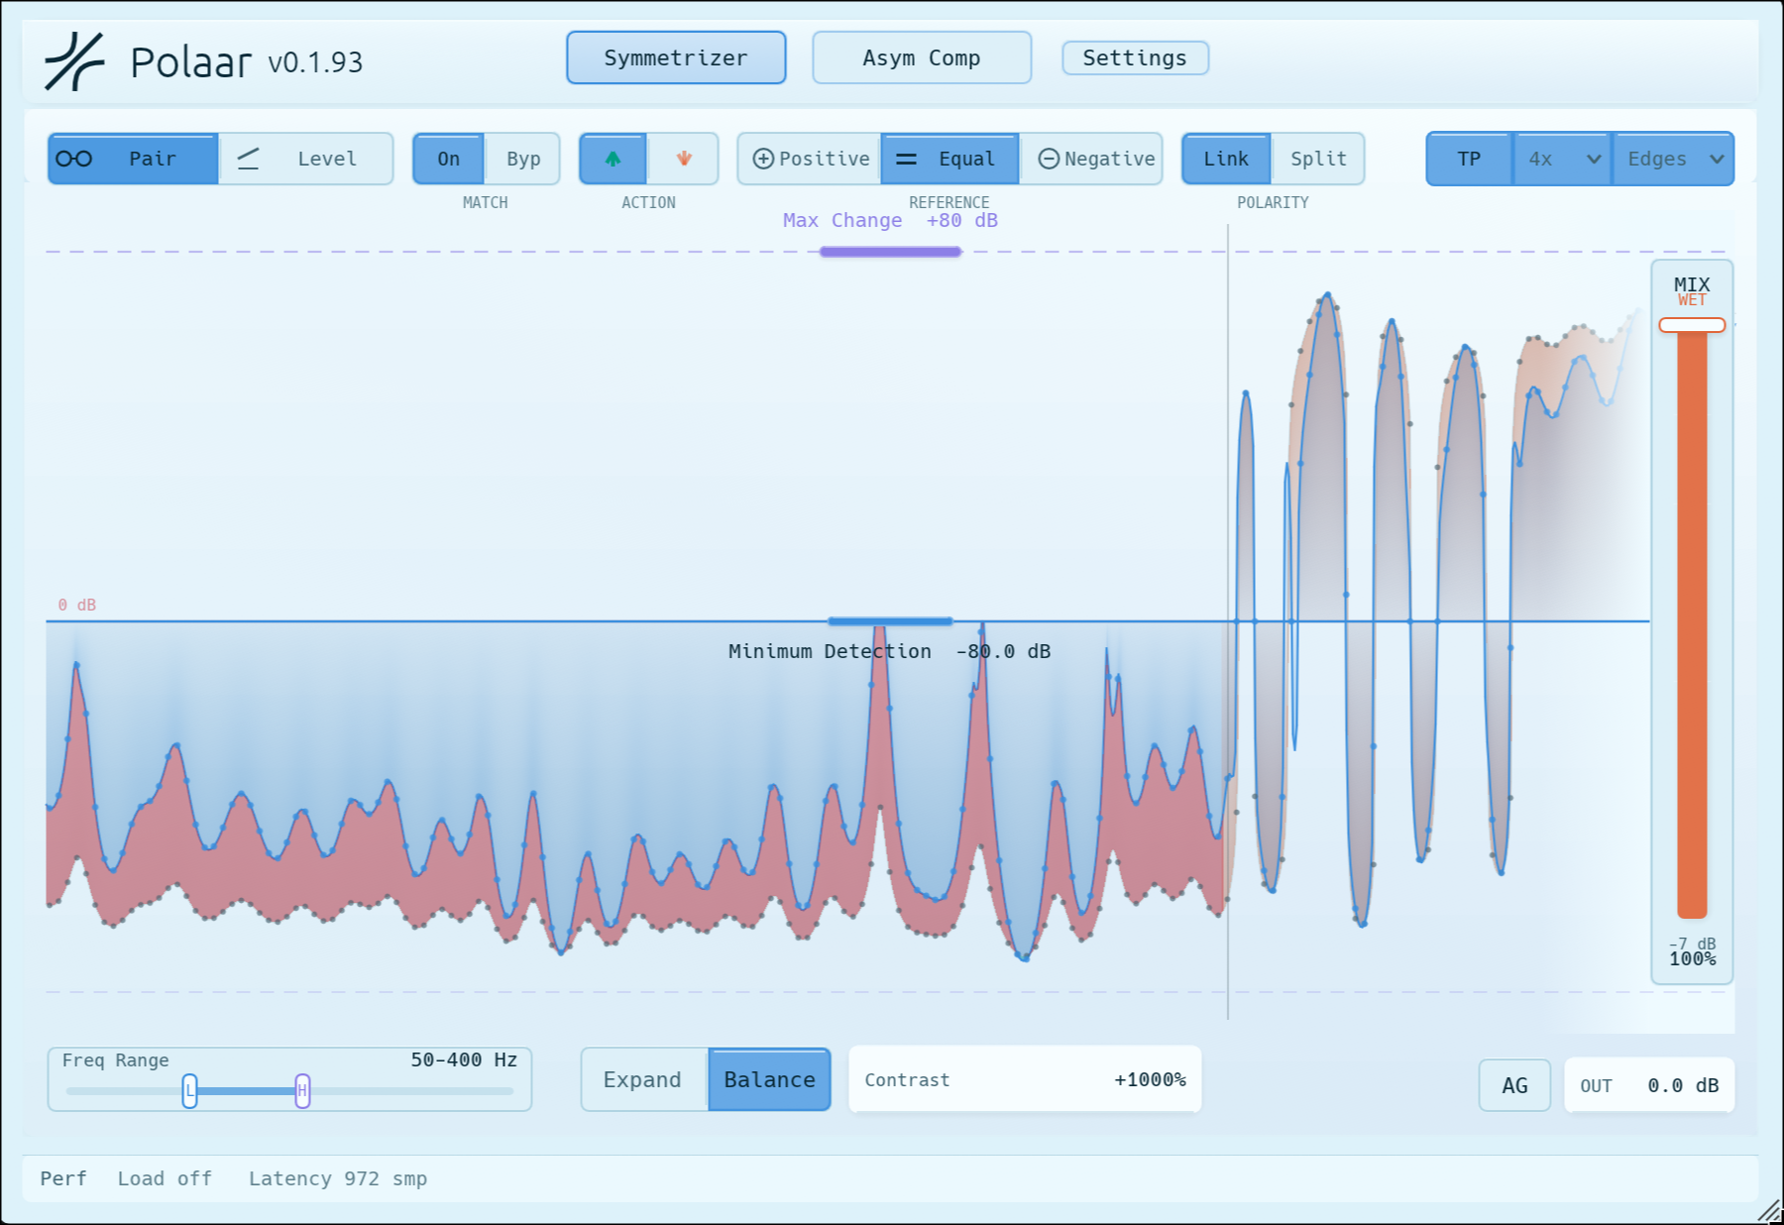This screenshot has width=1784, height=1225.
Task: Click the plus circle Positive icon
Action: (x=763, y=159)
